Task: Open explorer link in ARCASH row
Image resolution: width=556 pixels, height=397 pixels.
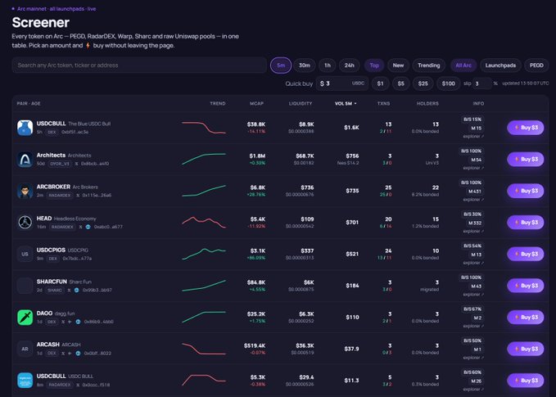Action: [x=473, y=358]
